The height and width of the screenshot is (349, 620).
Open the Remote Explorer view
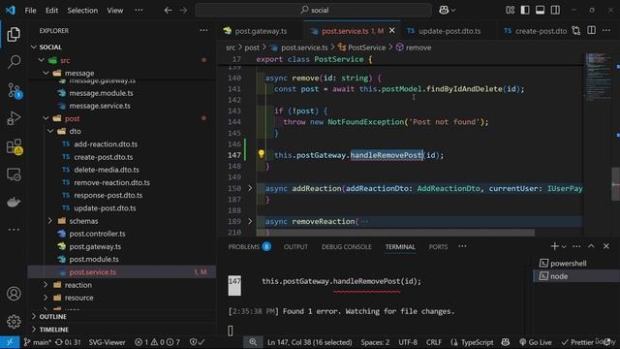pyautogui.click(x=14, y=174)
